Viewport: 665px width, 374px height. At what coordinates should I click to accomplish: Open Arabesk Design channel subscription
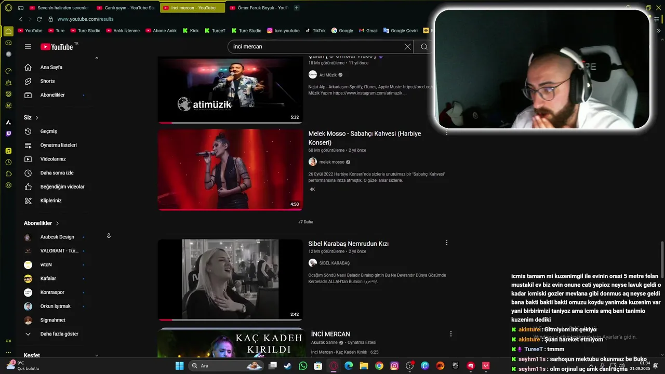[57, 237]
